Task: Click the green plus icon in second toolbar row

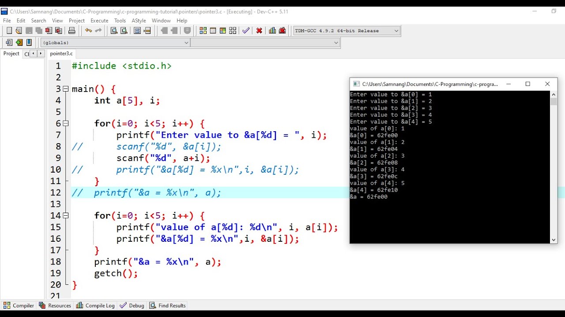Action: coord(19,42)
